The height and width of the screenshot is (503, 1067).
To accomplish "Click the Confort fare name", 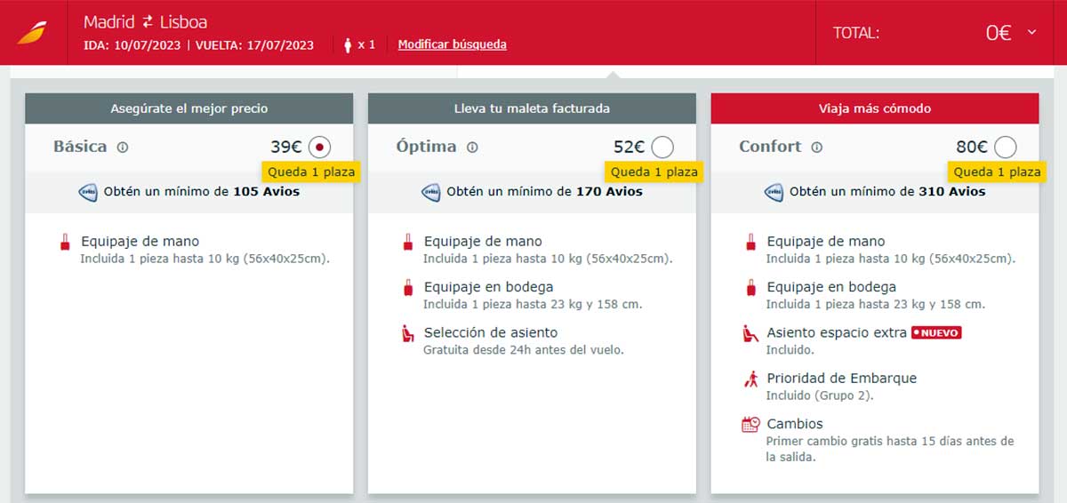I will coord(770,147).
